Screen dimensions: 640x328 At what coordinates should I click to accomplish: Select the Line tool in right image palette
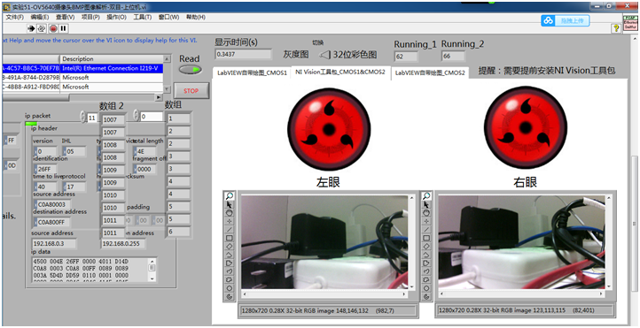(x=426, y=230)
